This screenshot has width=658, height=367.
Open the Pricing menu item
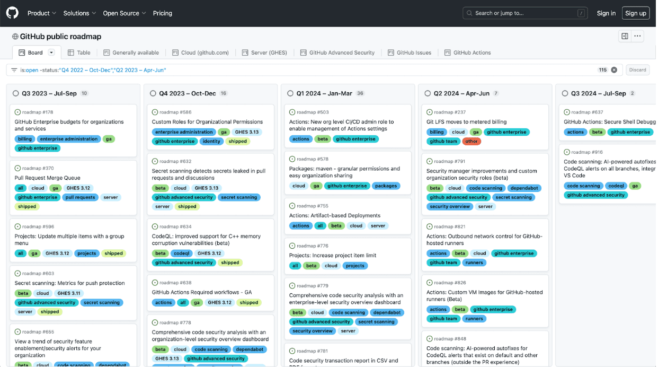tap(162, 13)
